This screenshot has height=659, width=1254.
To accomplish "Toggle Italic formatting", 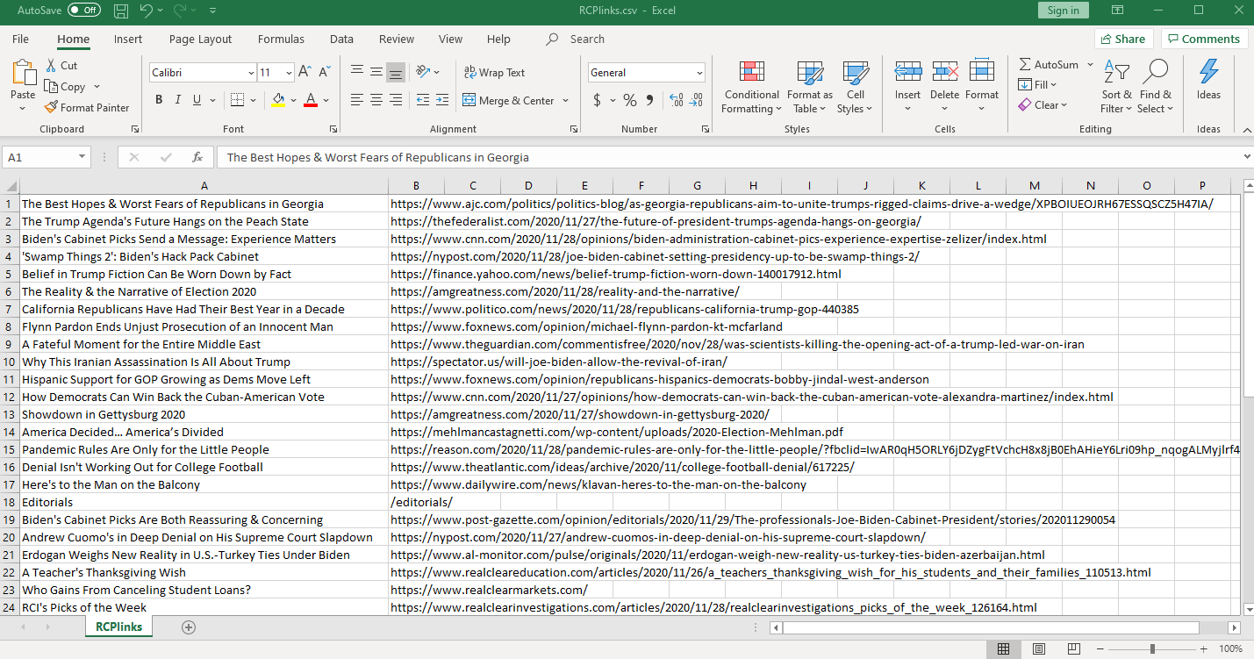I will click(178, 100).
